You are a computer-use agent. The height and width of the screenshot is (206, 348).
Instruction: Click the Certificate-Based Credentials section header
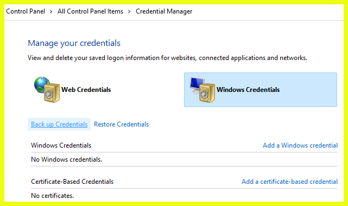point(72,182)
